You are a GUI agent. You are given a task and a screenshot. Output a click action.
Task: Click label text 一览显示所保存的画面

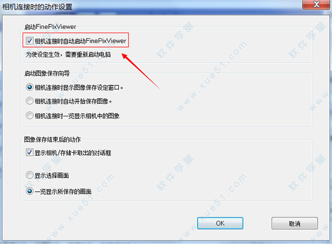(63, 191)
